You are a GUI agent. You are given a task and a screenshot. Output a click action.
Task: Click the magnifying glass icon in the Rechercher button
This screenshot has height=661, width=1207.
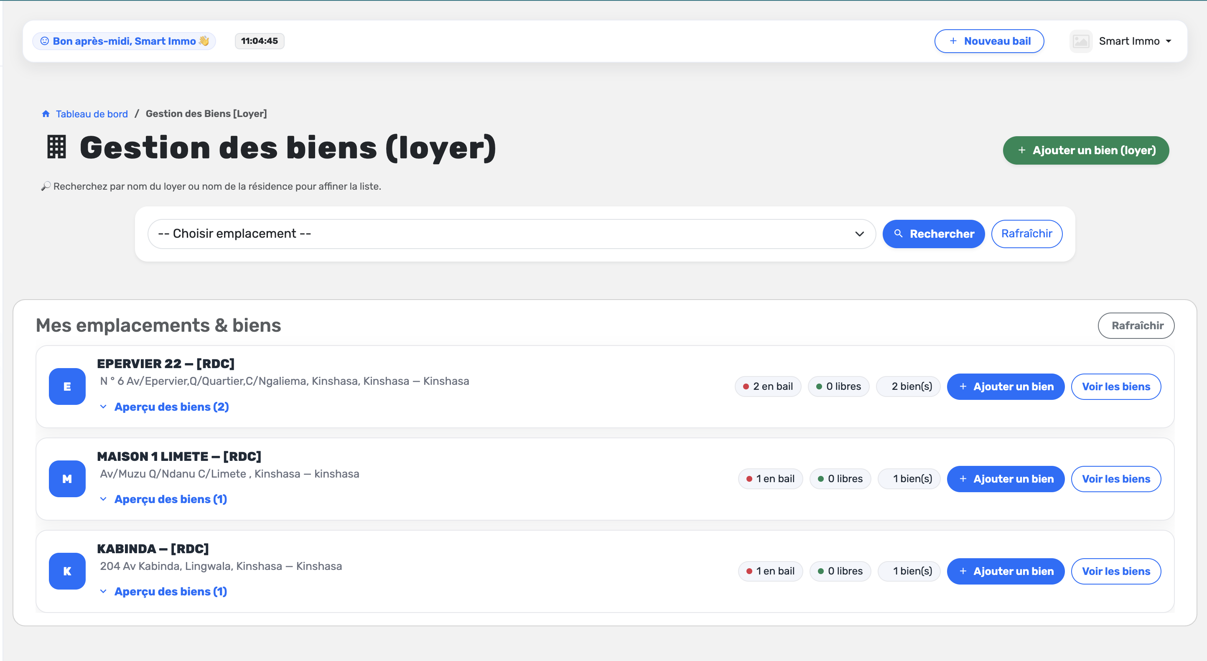point(899,234)
